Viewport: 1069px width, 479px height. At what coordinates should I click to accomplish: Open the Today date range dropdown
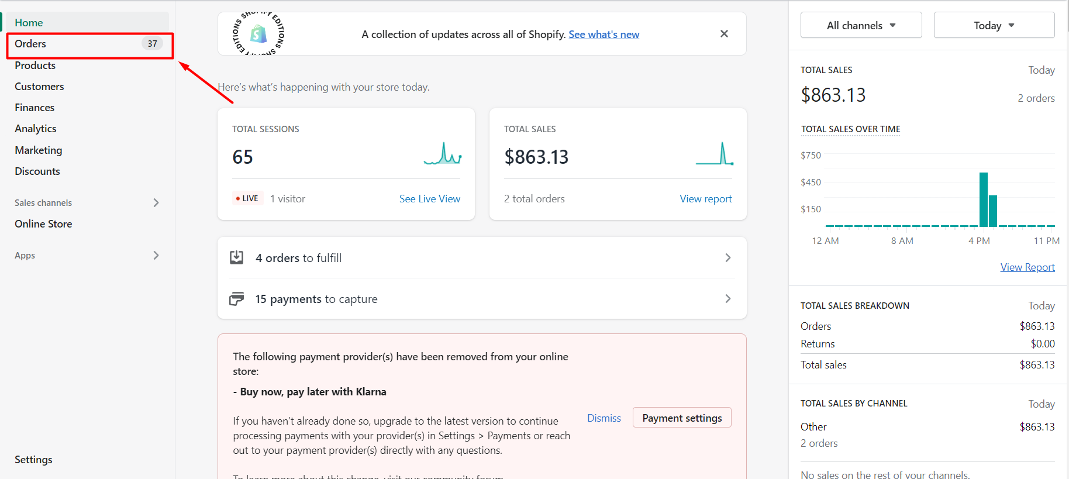click(x=994, y=25)
